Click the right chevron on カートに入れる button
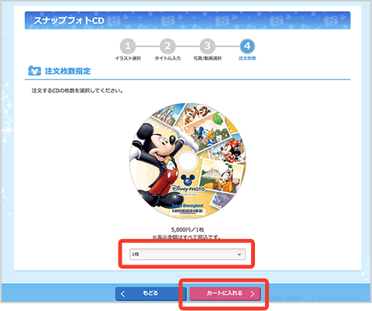This screenshot has width=372, height=311. pyautogui.click(x=253, y=294)
